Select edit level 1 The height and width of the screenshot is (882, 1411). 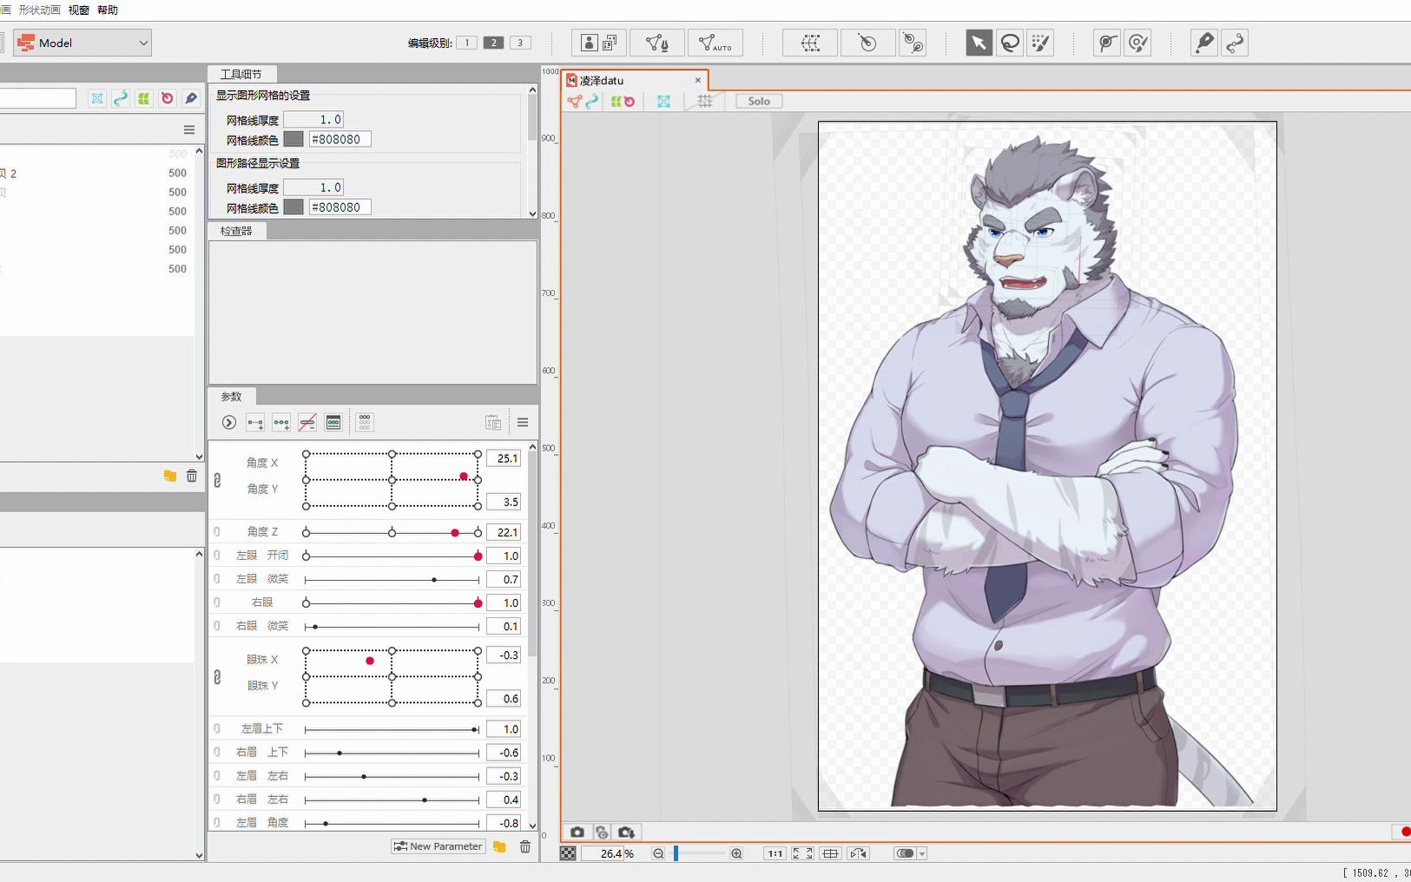click(466, 43)
